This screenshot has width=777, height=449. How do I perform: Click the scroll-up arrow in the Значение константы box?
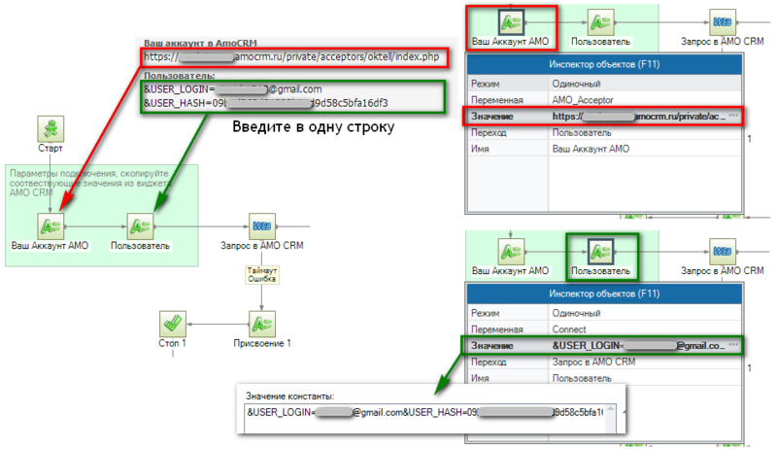[x=611, y=409]
